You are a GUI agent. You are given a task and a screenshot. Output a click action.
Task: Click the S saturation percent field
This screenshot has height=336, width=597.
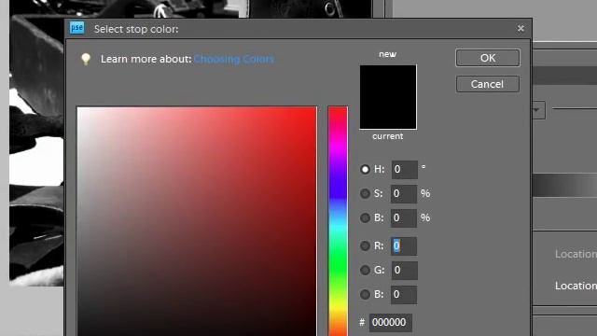pyautogui.click(x=404, y=193)
